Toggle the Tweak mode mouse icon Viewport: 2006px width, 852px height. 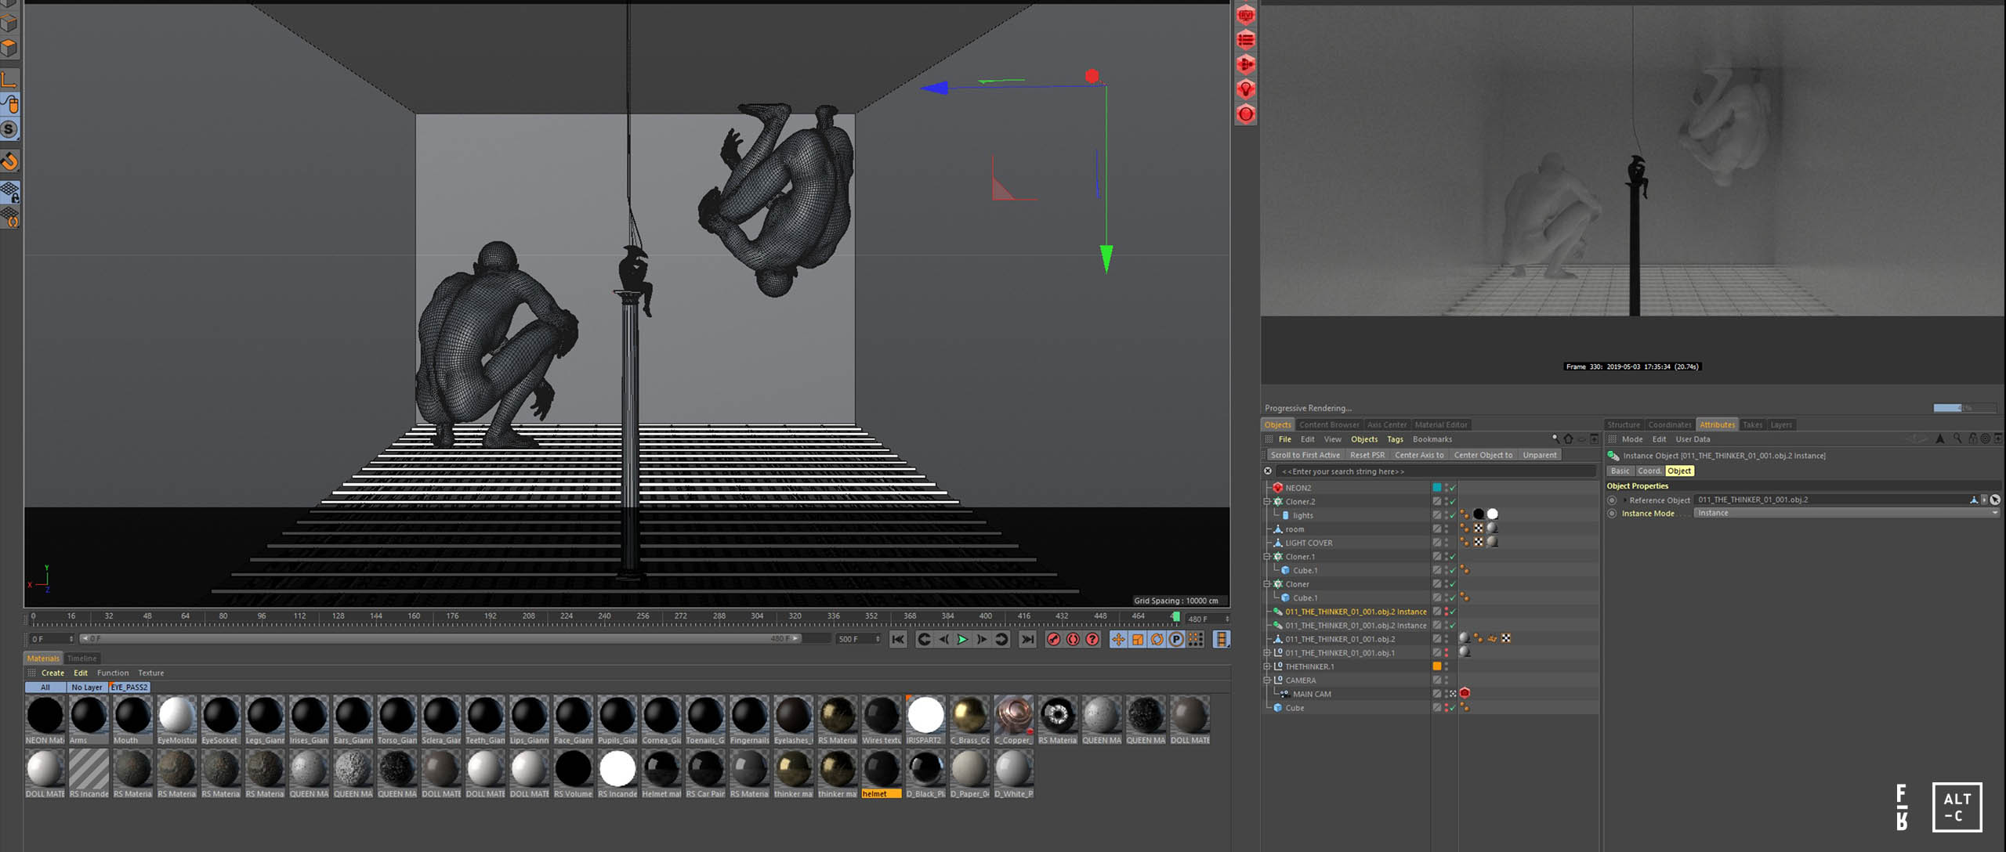(9, 103)
